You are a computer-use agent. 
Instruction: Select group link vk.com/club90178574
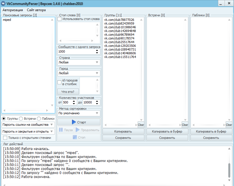tap(119, 38)
